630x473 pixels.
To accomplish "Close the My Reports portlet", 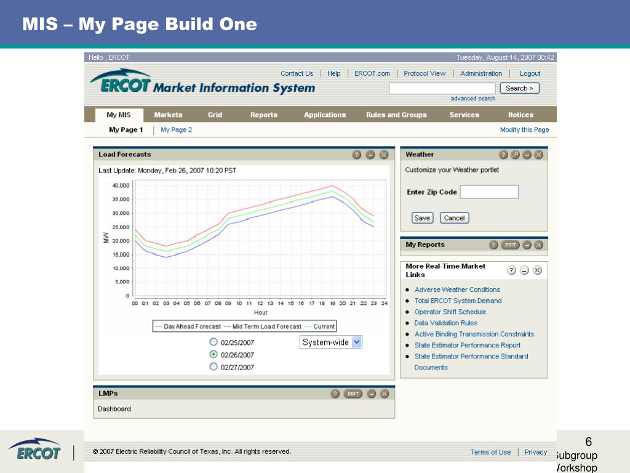I will pos(539,245).
